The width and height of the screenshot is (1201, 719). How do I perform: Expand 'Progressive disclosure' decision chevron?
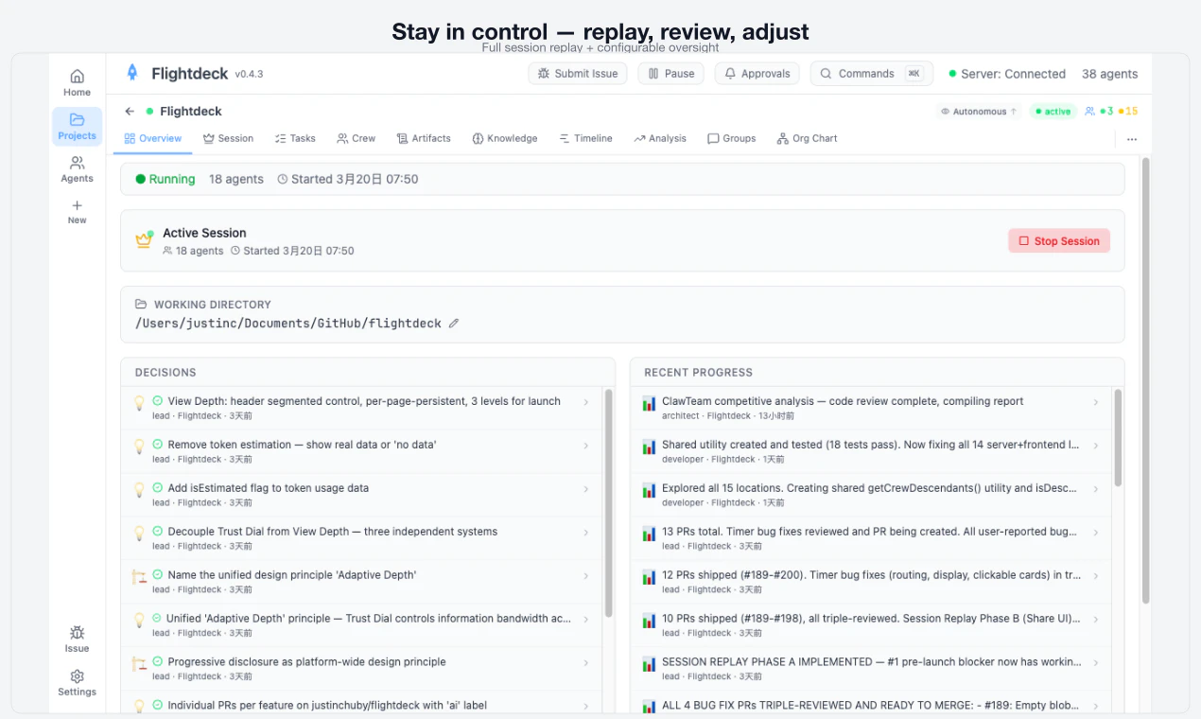(x=586, y=663)
